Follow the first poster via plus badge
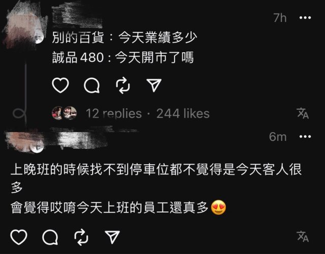This screenshot has width=325, height=254. (39, 38)
